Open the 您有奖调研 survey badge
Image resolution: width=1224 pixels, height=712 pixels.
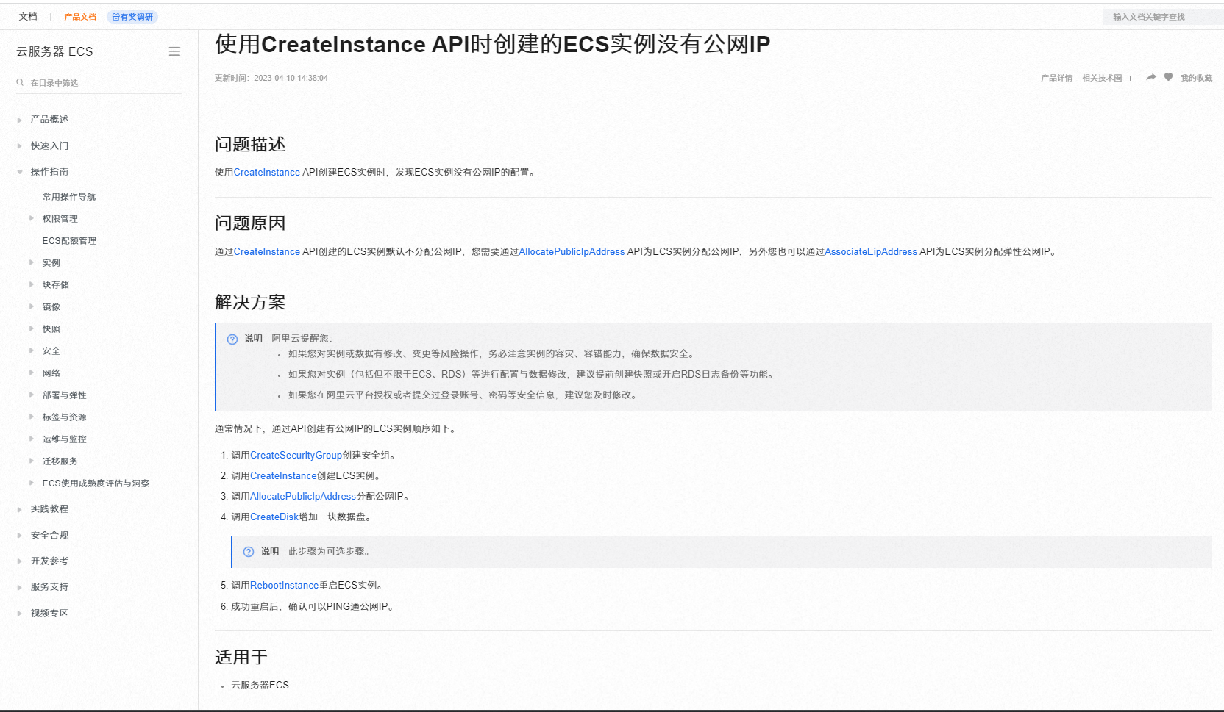tap(132, 17)
